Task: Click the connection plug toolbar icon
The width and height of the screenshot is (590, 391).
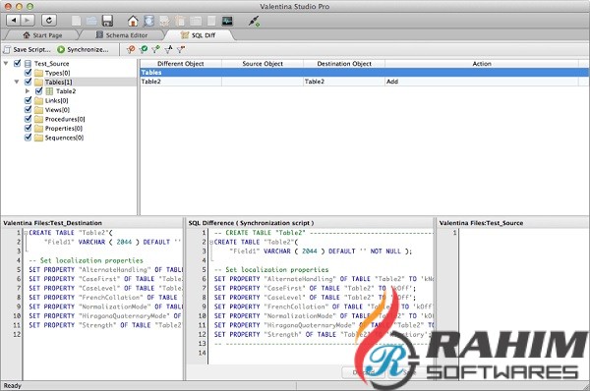Action: [x=254, y=21]
